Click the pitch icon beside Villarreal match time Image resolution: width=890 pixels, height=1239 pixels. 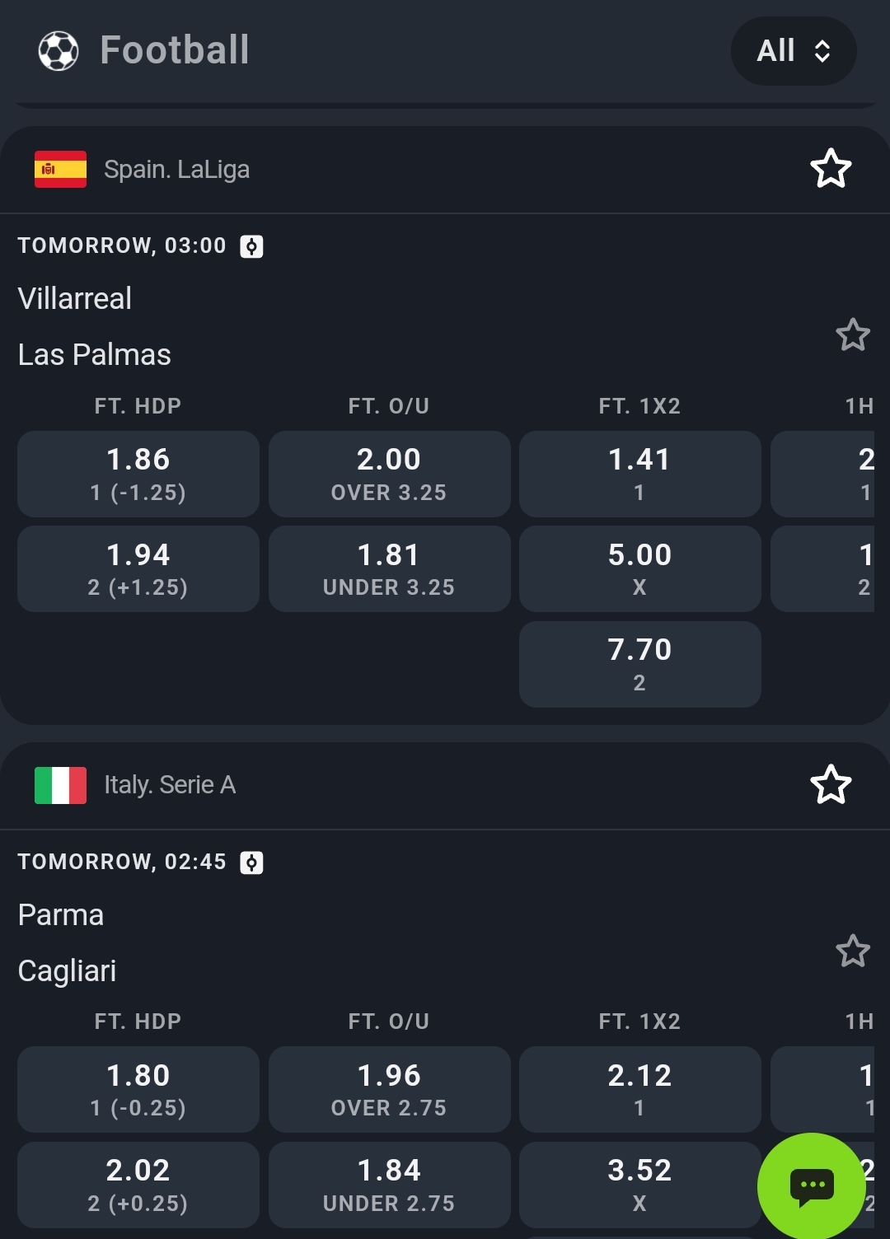click(251, 246)
